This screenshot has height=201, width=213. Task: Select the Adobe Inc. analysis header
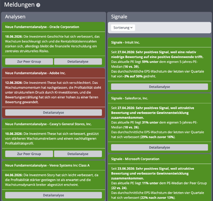click(x=54, y=73)
